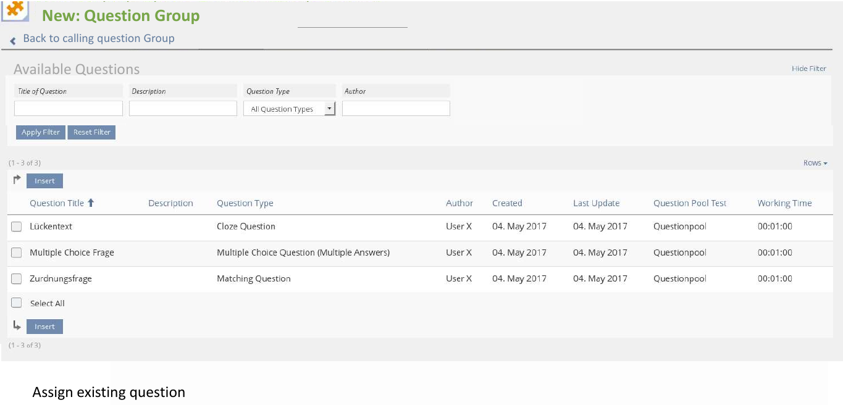Click the bottom Insert button

coord(44,327)
